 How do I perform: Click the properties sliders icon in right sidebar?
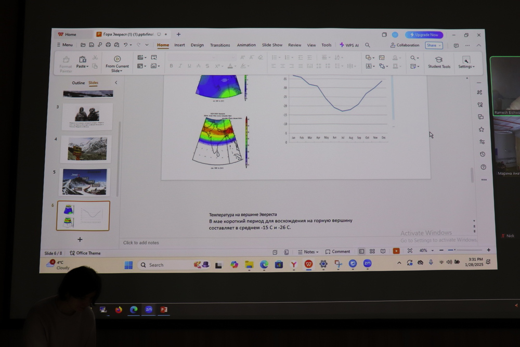coord(482,142)
